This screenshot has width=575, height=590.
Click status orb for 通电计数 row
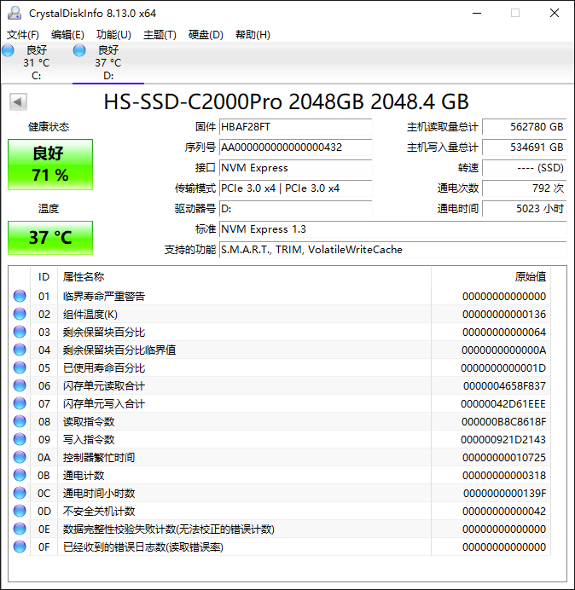click(20, 476)
